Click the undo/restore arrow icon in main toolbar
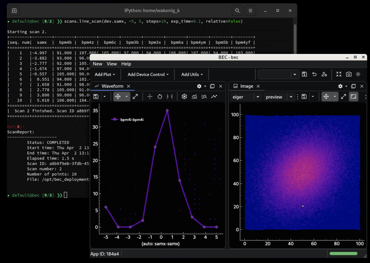370x263 pixels. 314,74
